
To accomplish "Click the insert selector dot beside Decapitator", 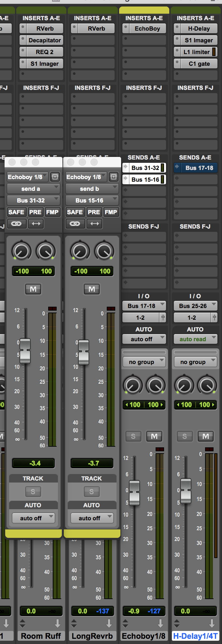I will pos(23,40).
